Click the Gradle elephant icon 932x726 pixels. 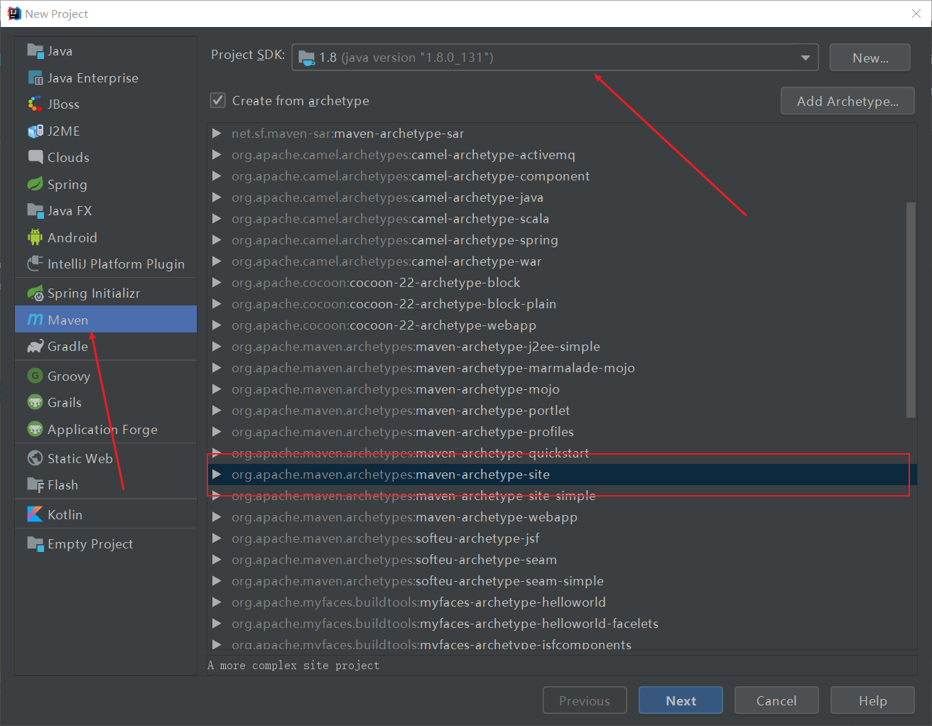35,346
